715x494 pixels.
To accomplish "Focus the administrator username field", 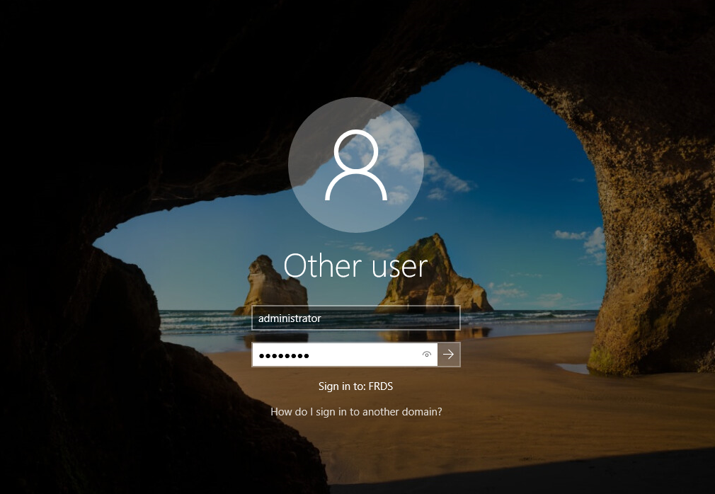I will [x=355, y=318].
